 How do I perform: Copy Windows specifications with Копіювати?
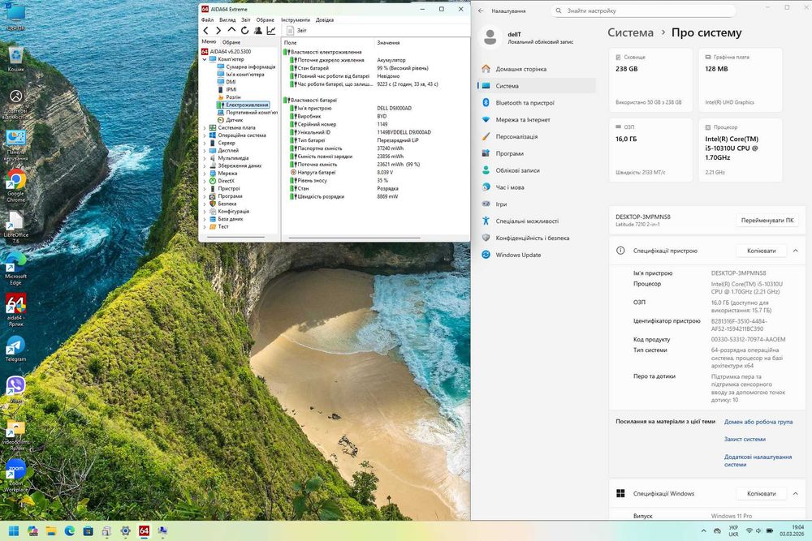coord(762,494)
